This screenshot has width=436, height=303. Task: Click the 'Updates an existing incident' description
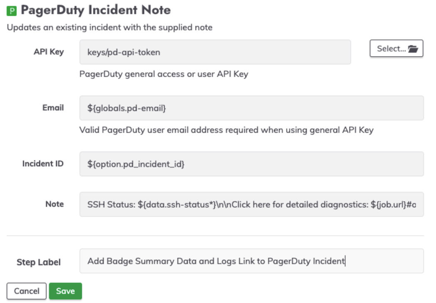(x=110, y=27)
